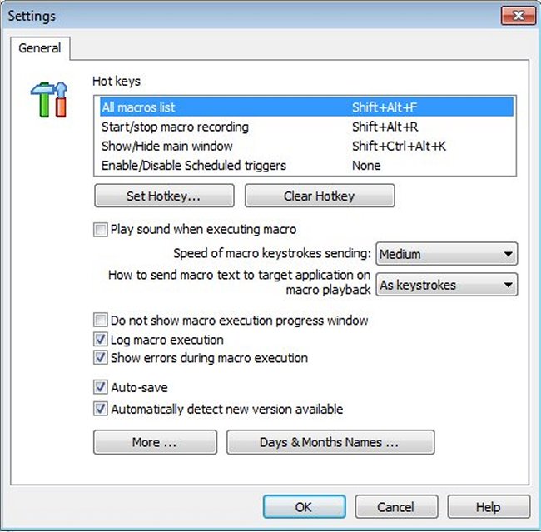Expand the As keystrokes send-method dropdown
The image size is (541, 532).
(x=447, y=285)
